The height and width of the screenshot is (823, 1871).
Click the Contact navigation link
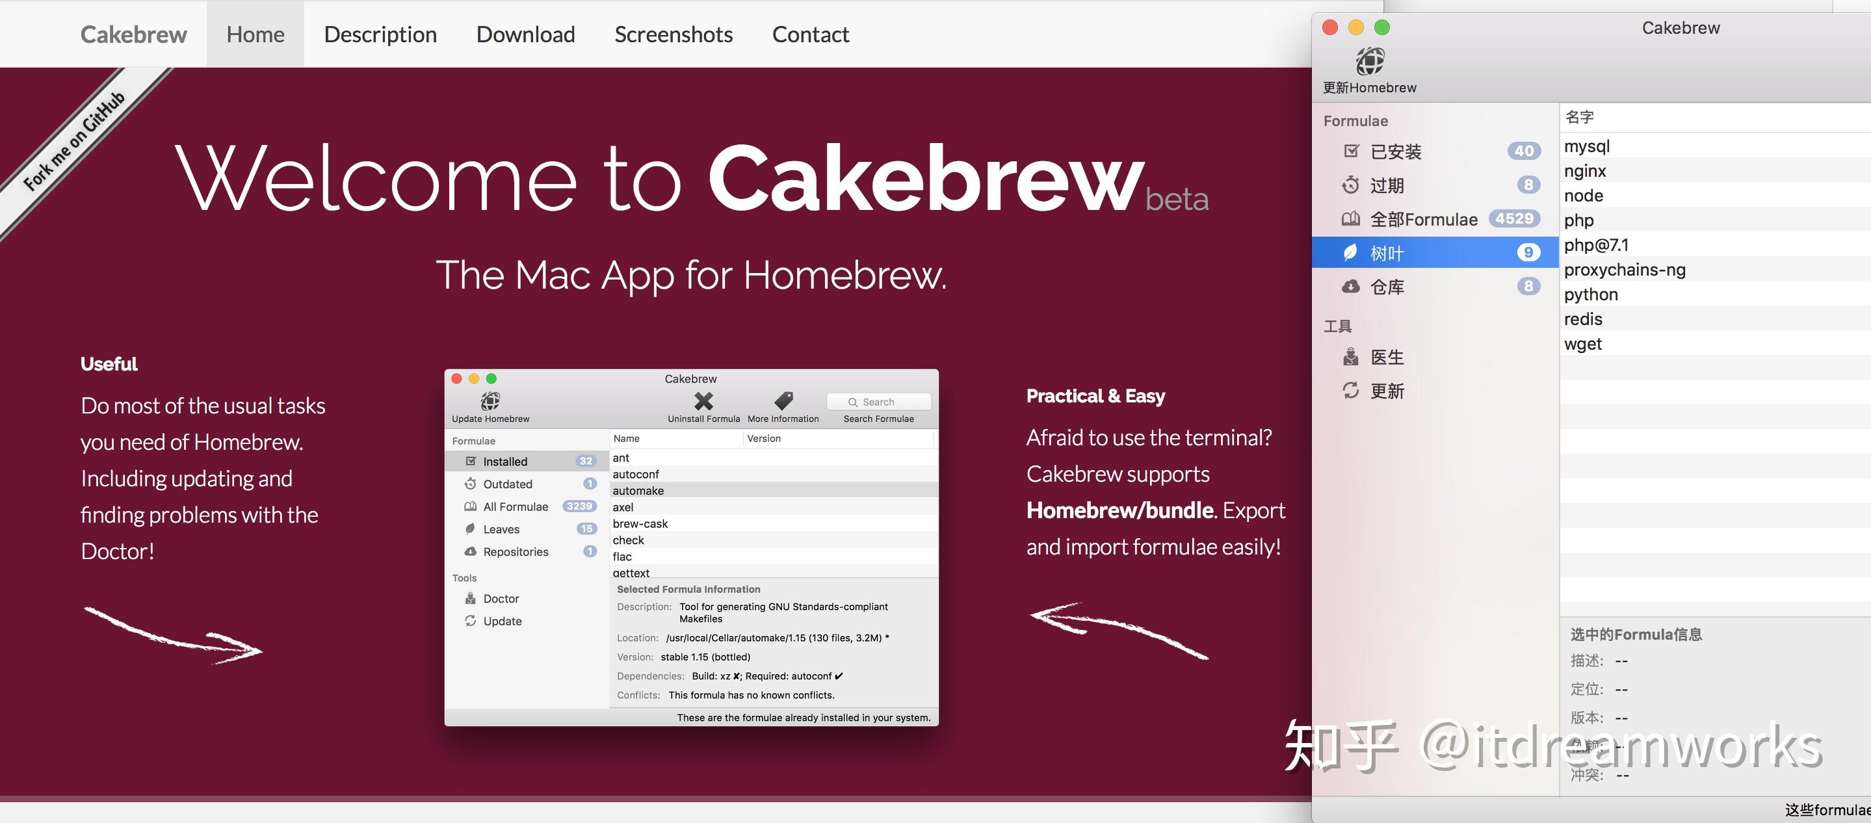(x=810, y=34)
